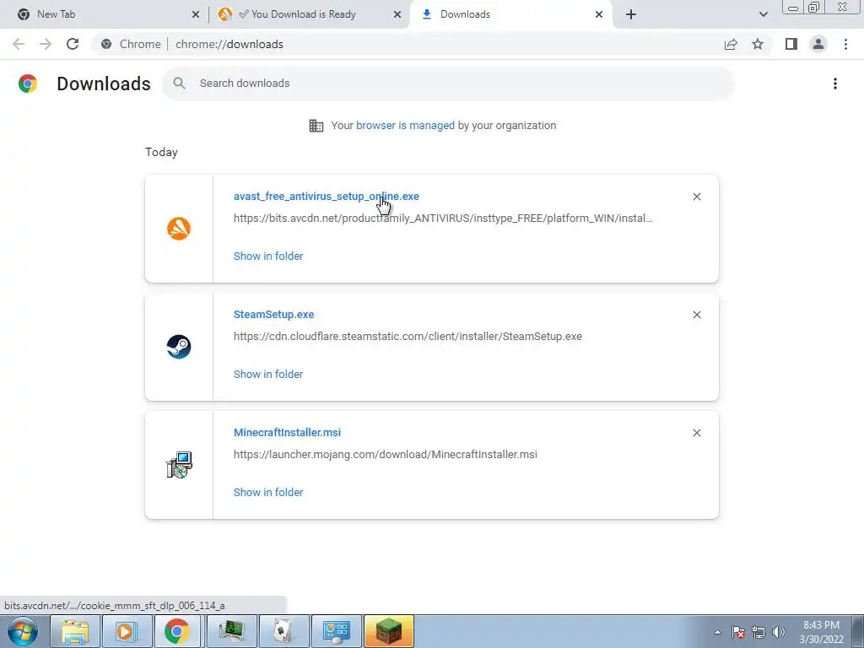The width and height of the screenshot is (864, 648).
Task: Click the Minecraft installer file icon
Action: pyautogui.click(x=179, y=465)
